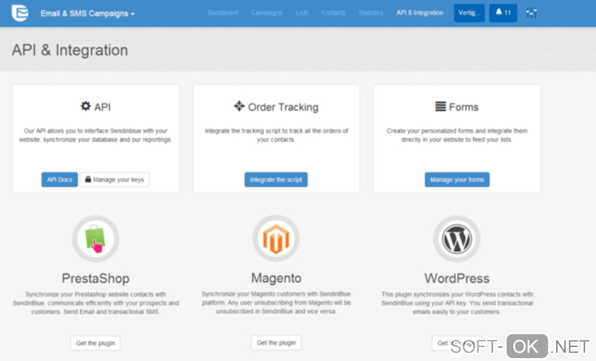Get the plugin for Magento

(x=276, y=343)
